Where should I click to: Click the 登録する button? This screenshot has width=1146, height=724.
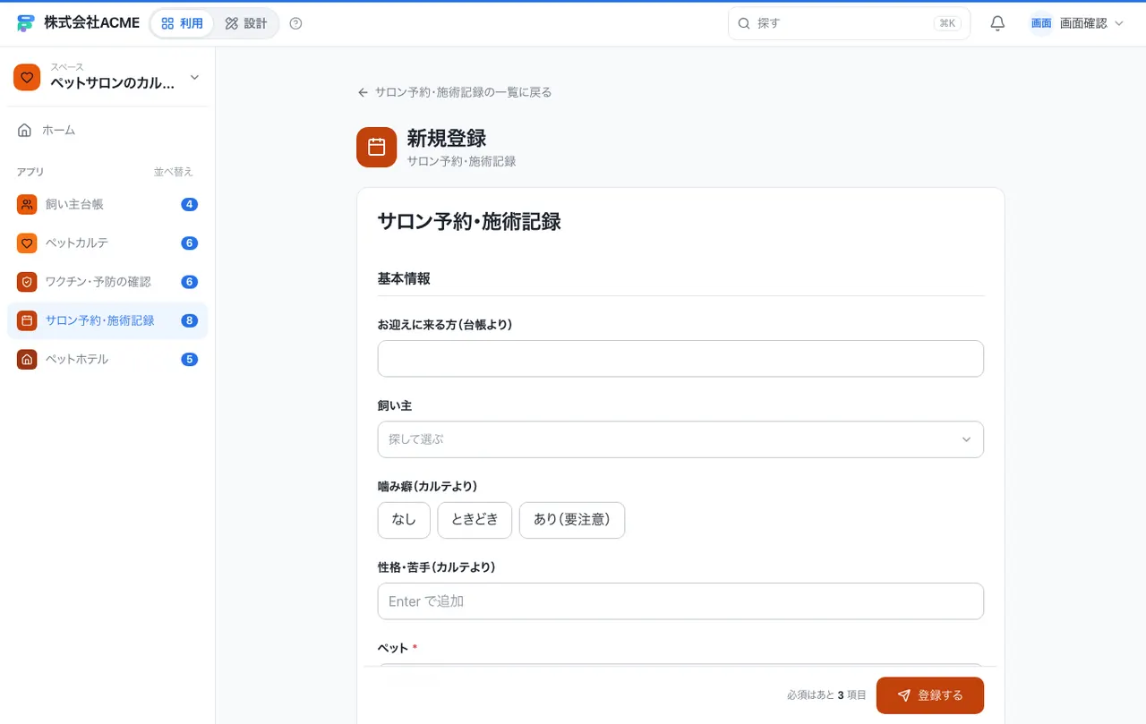(x=930, y=695)
